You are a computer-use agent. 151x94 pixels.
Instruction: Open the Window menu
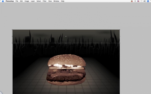[x=56, y=1]
